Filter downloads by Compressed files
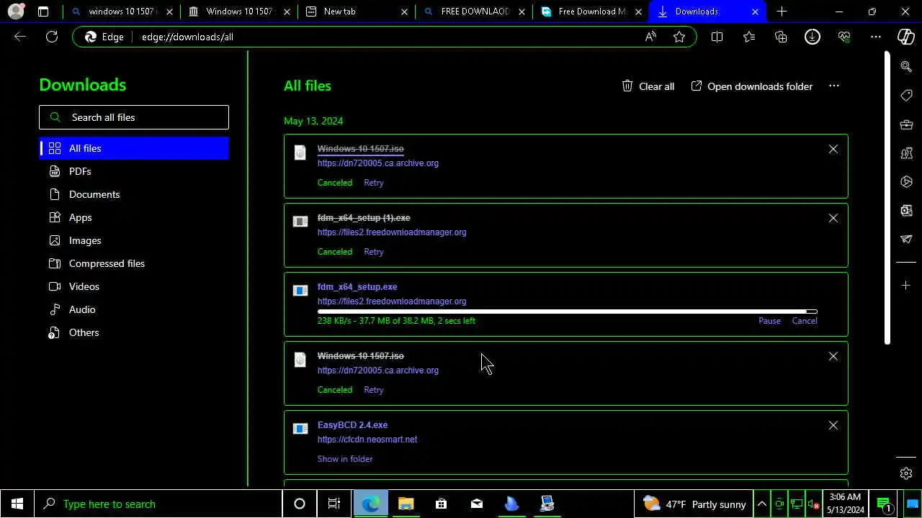 tap(134, 263)
